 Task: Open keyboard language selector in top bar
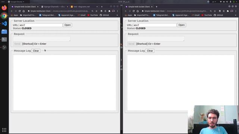tap(214, 1)
